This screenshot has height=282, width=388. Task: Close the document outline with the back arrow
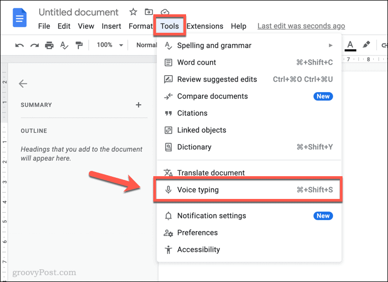pos(23,84)
